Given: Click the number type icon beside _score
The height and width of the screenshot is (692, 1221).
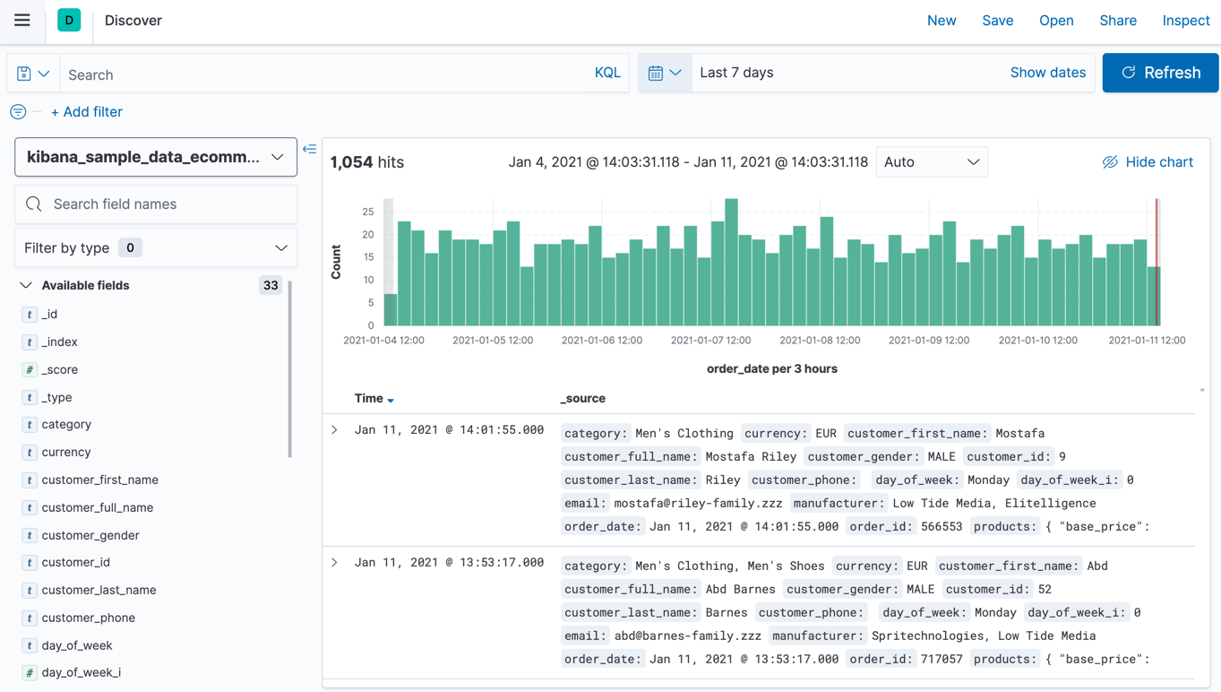Looking at the screenshot, I should point(30,369).
